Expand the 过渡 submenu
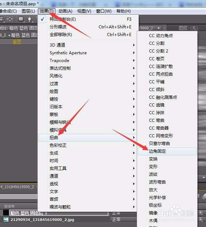This screenshot has height=227, width=206. 87,83
